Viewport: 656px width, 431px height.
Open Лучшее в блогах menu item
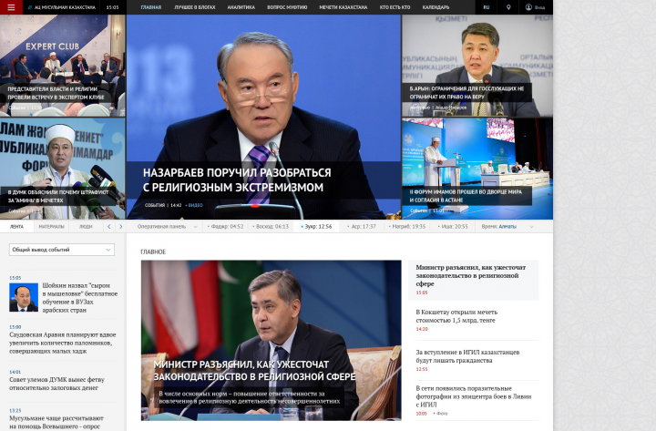pos(195,7)
